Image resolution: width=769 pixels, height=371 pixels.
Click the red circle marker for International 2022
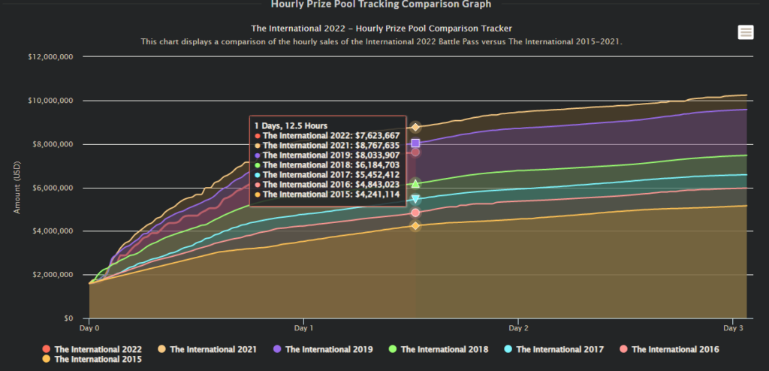pos(415,152)
